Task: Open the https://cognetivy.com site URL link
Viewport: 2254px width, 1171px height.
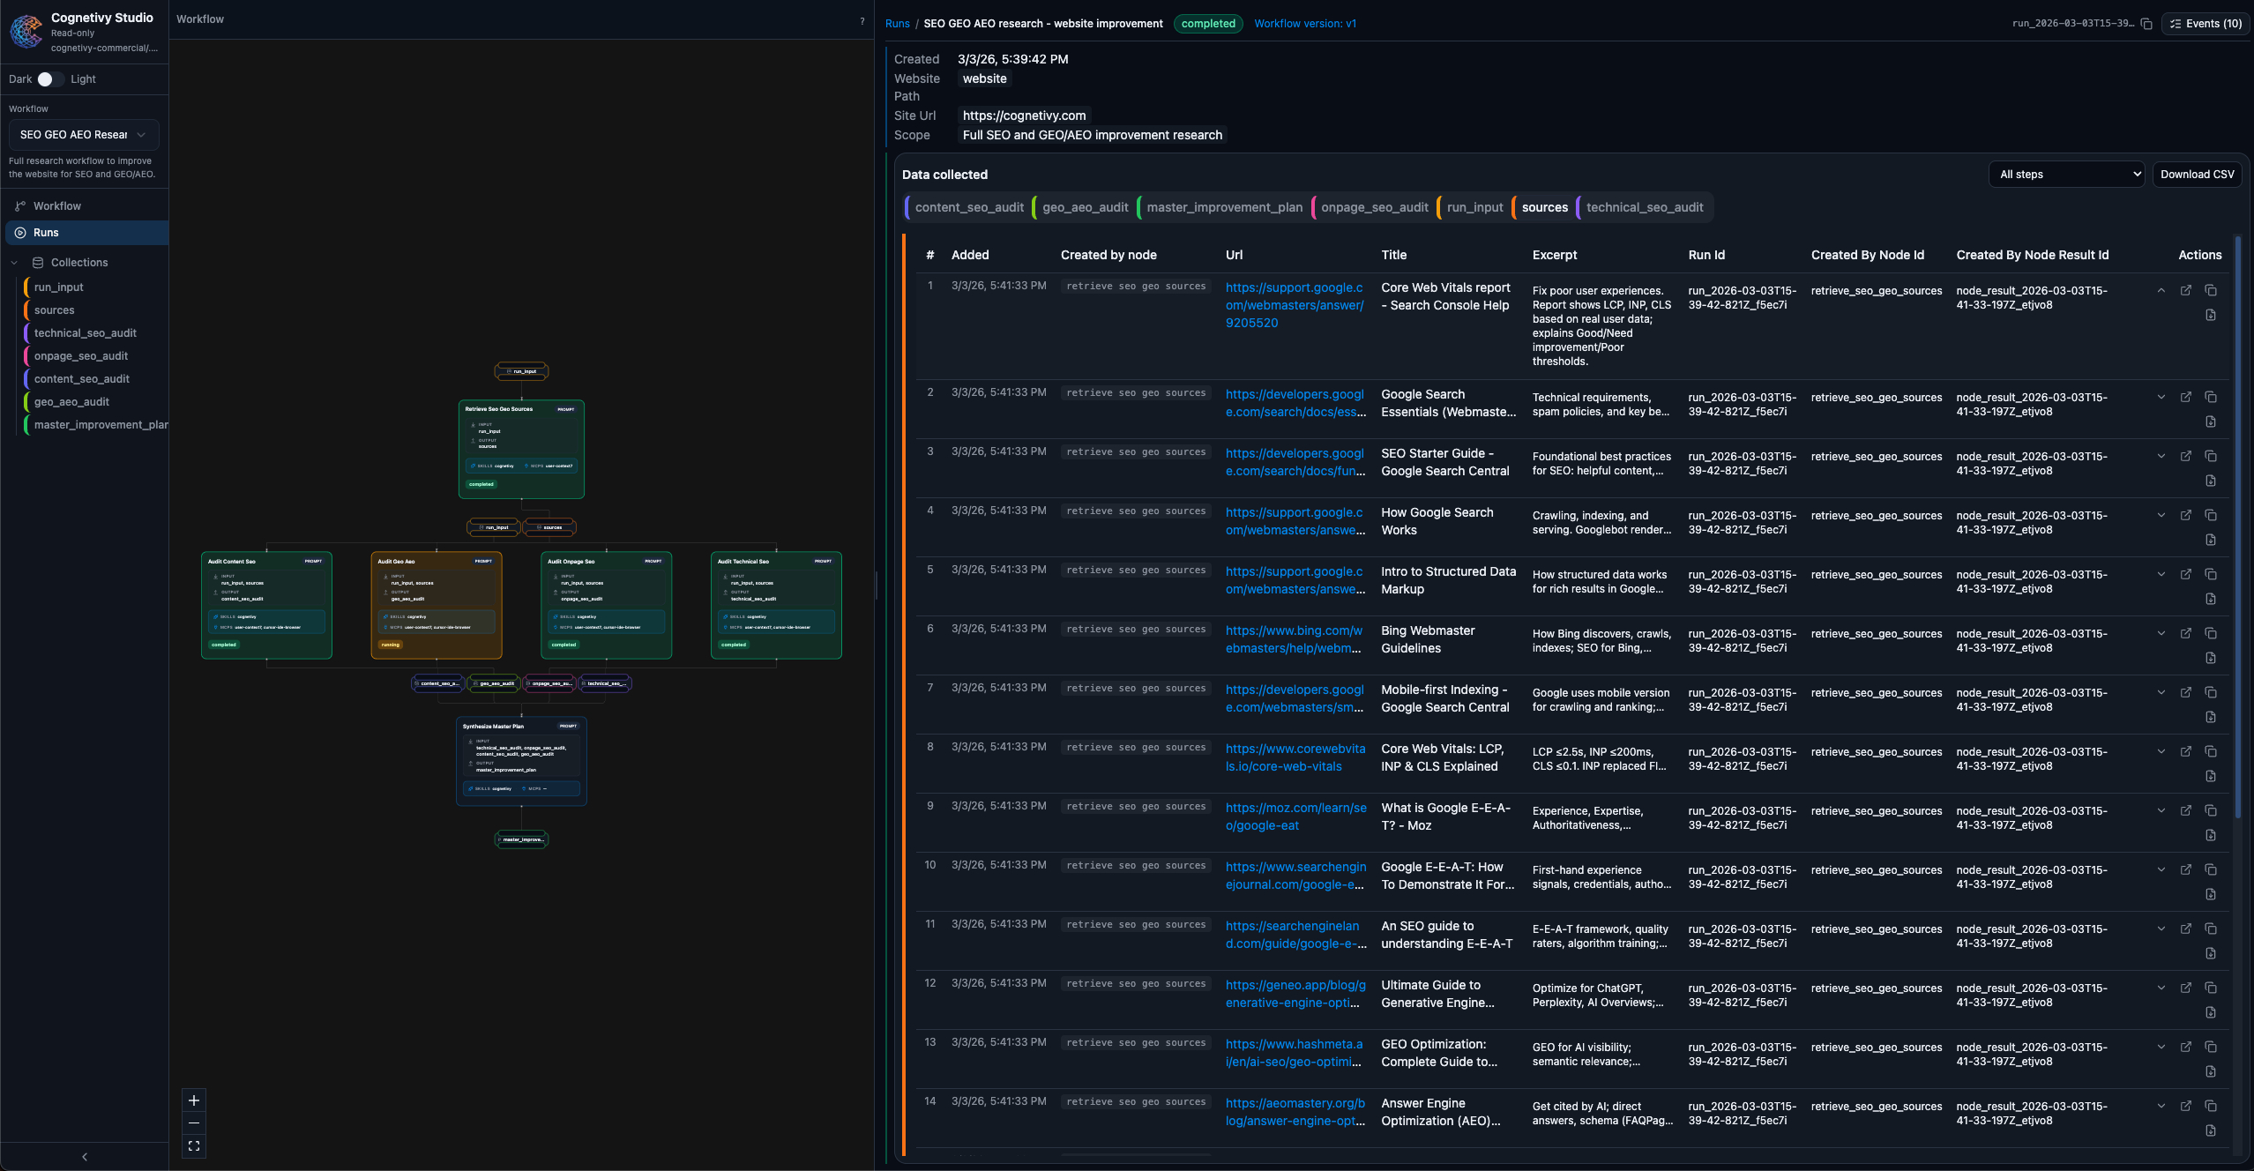Action: pyautogui.click(x=1024, y=116)
